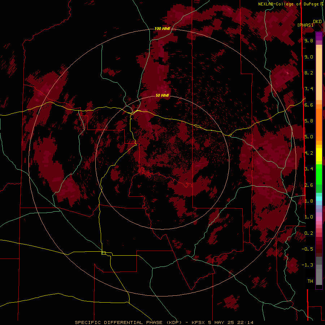Click the 5 MAY 25 date text

pos(221,322)
